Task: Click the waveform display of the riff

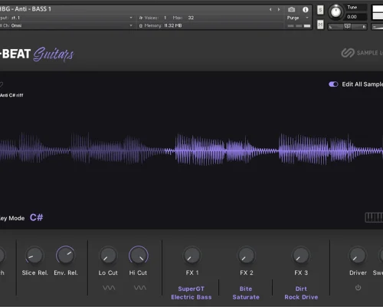Action: pos(191,151)
